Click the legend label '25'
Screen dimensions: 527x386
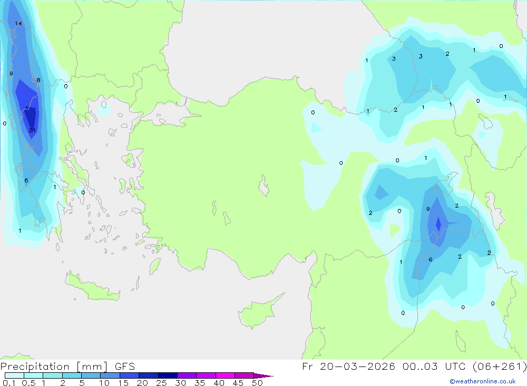(161, 383)
